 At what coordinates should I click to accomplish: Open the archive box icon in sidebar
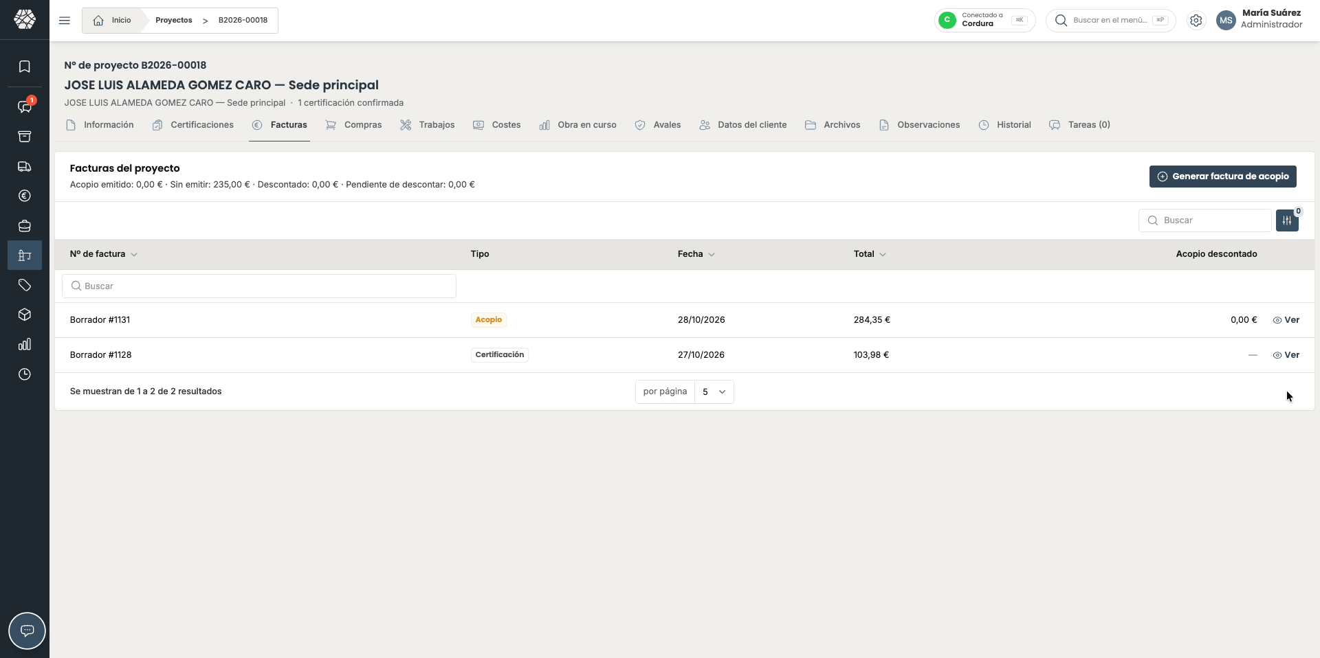pyautogui.click(x=25, y=137)
